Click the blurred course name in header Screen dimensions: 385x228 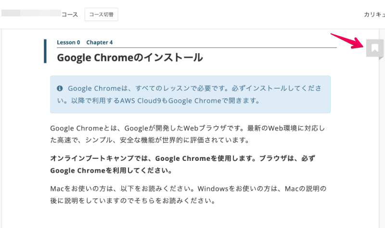[31, 14]
